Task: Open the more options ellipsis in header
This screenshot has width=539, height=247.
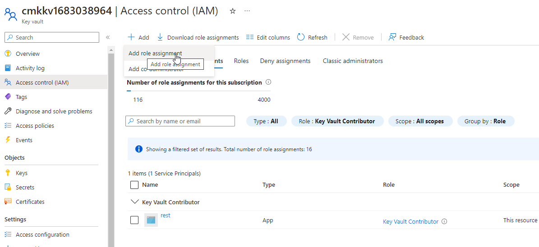Action: 247,11
